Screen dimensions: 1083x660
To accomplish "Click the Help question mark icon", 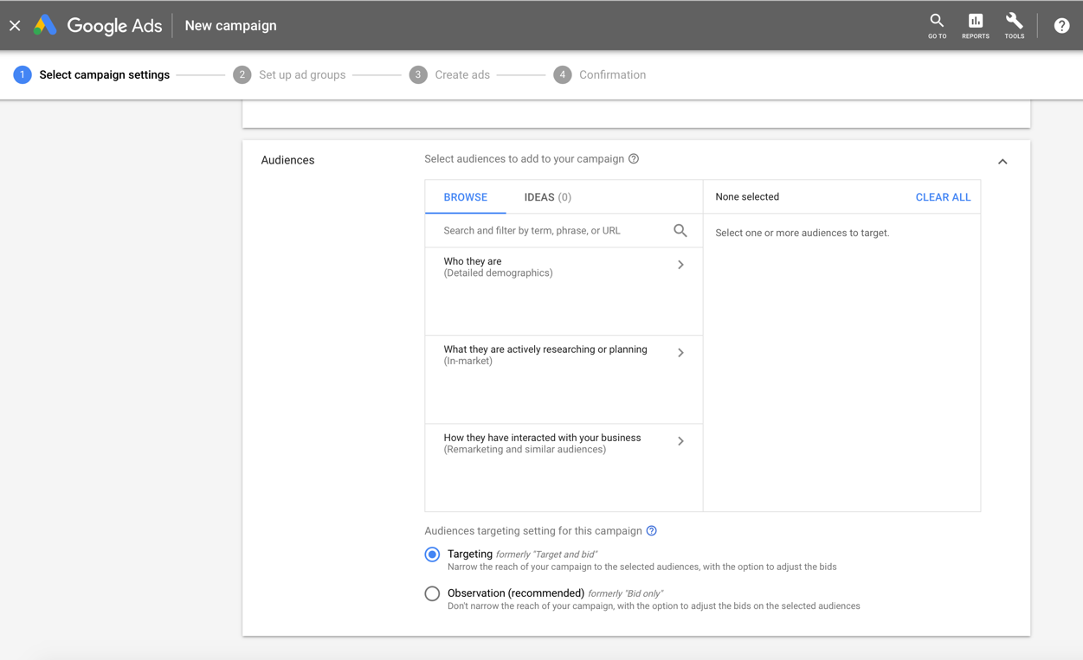I will (x=1061, y=26).
